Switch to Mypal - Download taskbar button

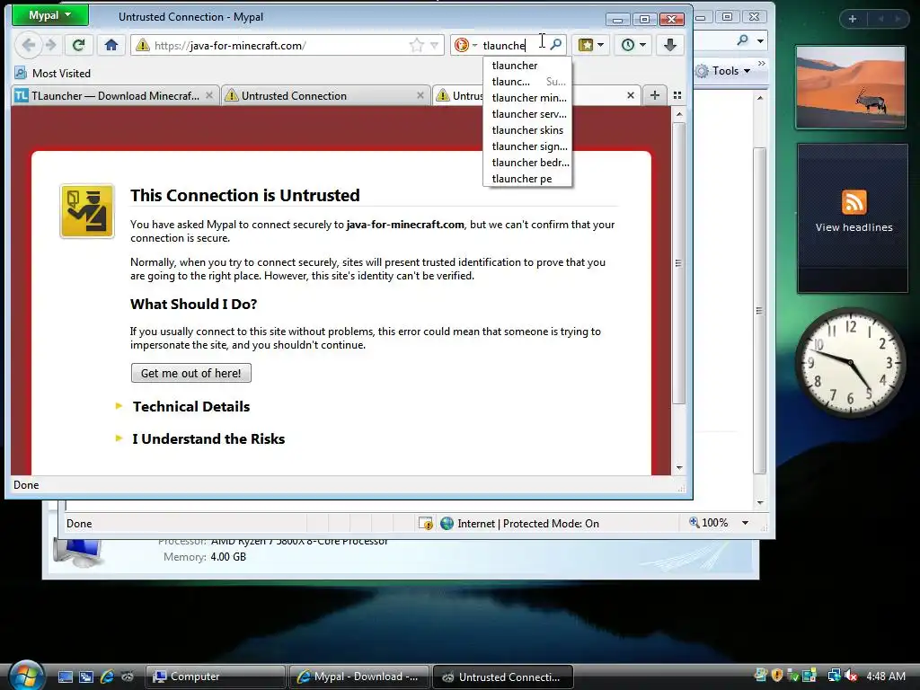tap(359, 677)
